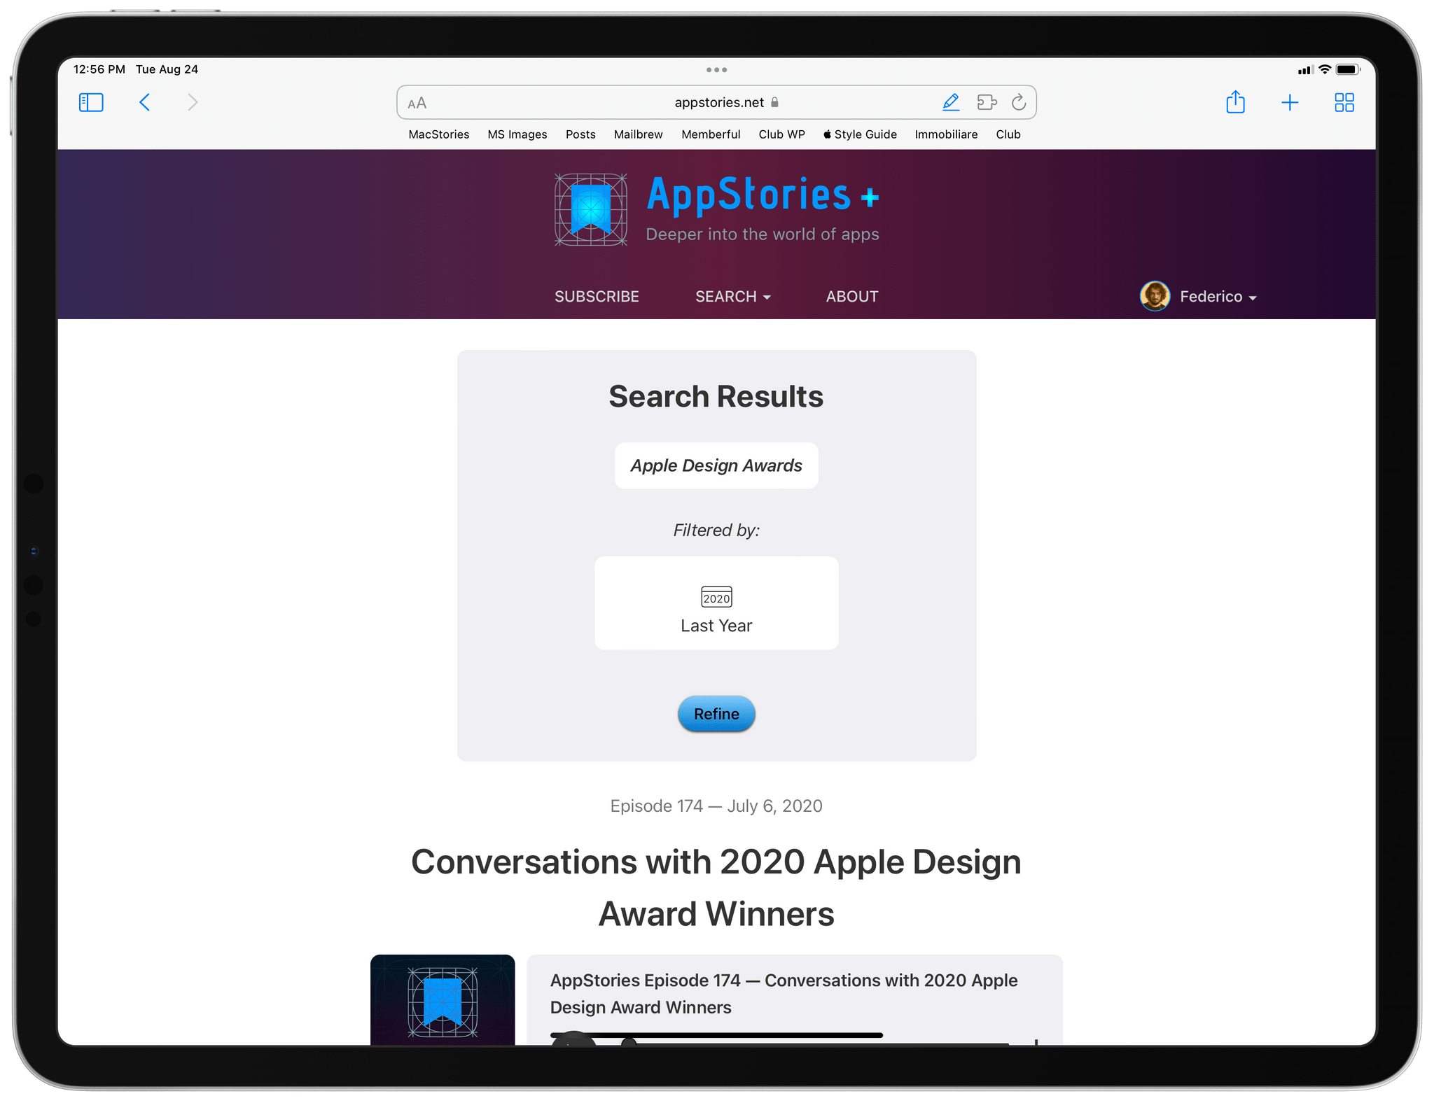Open the Share sheet

click(x=1235, y=102)
